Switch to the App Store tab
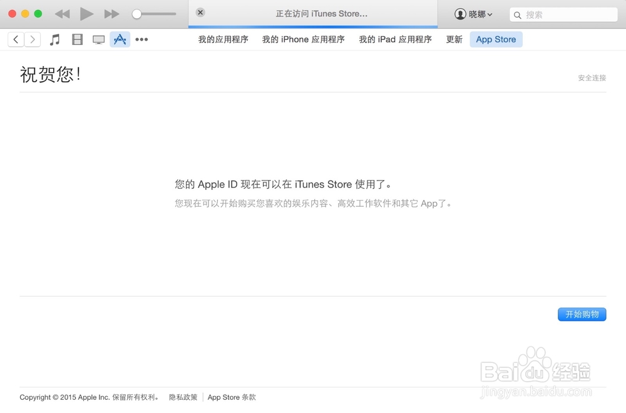 pos(496,39)
